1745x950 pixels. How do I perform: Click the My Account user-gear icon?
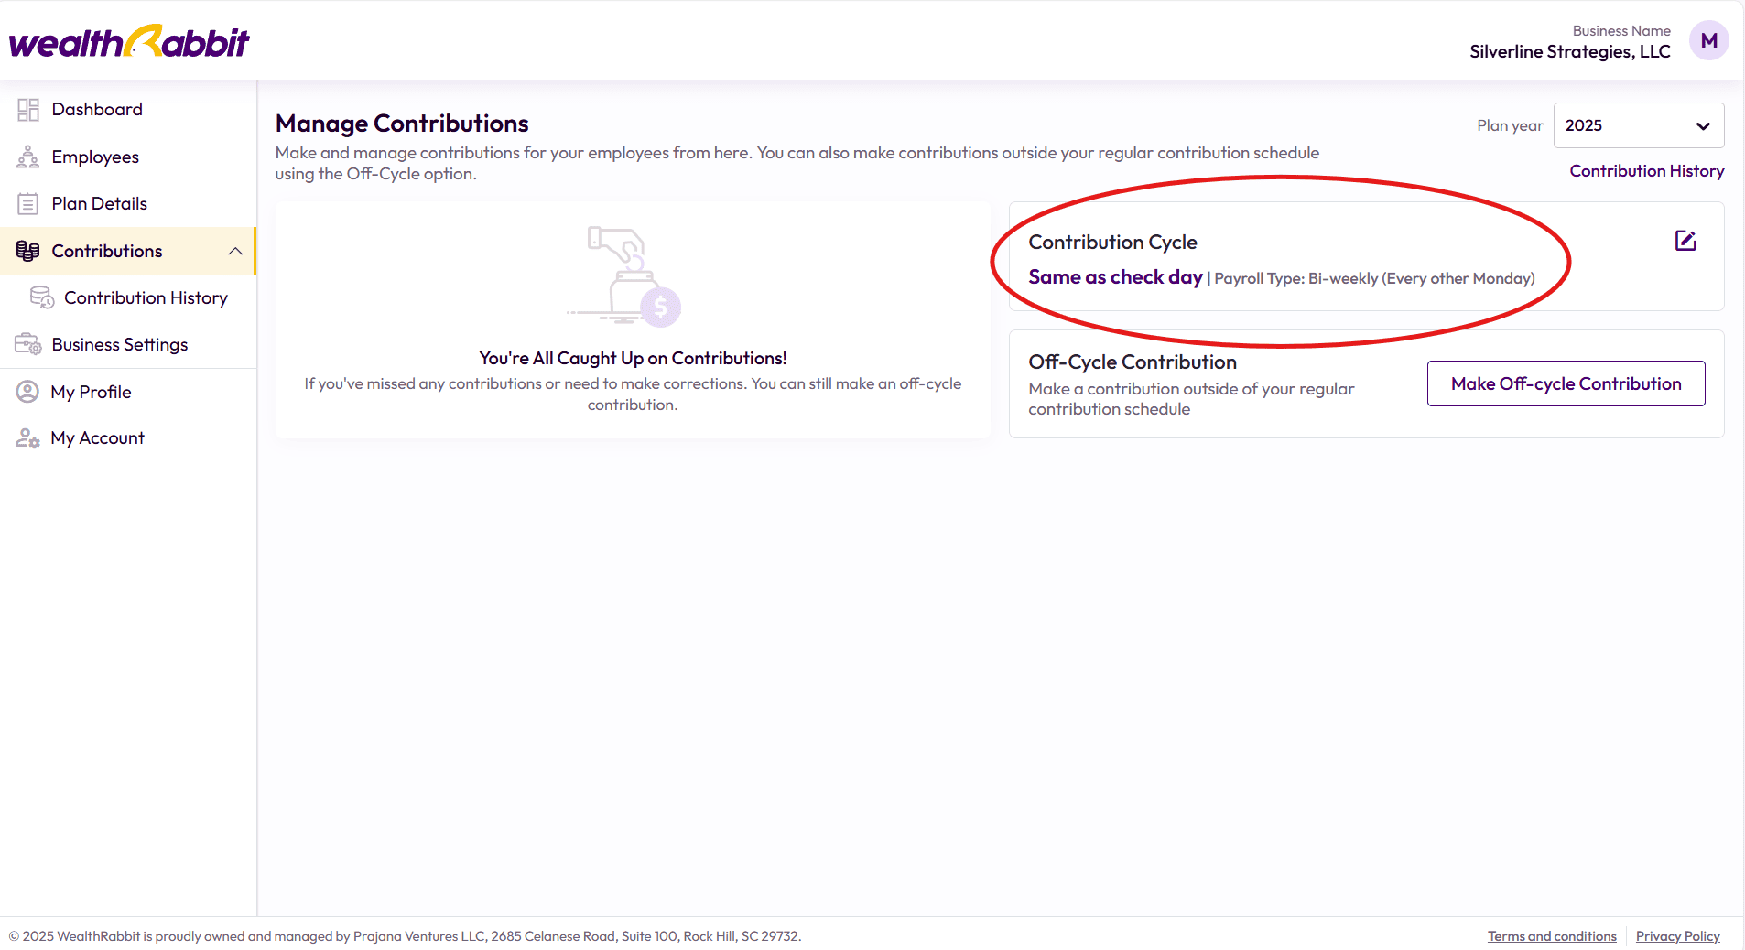pos(28,438)
